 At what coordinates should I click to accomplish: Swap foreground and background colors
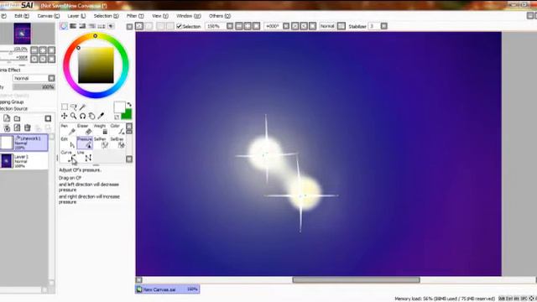(129, 105)
